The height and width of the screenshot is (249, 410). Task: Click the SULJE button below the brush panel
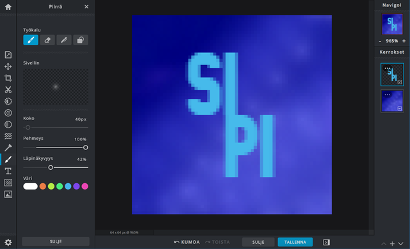coord(56,241)
